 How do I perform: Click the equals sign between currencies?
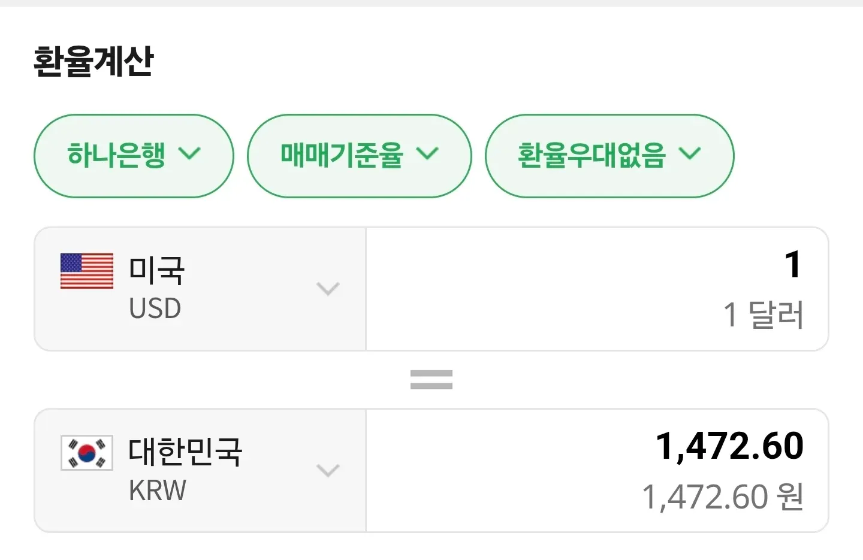tap(431, 378)
